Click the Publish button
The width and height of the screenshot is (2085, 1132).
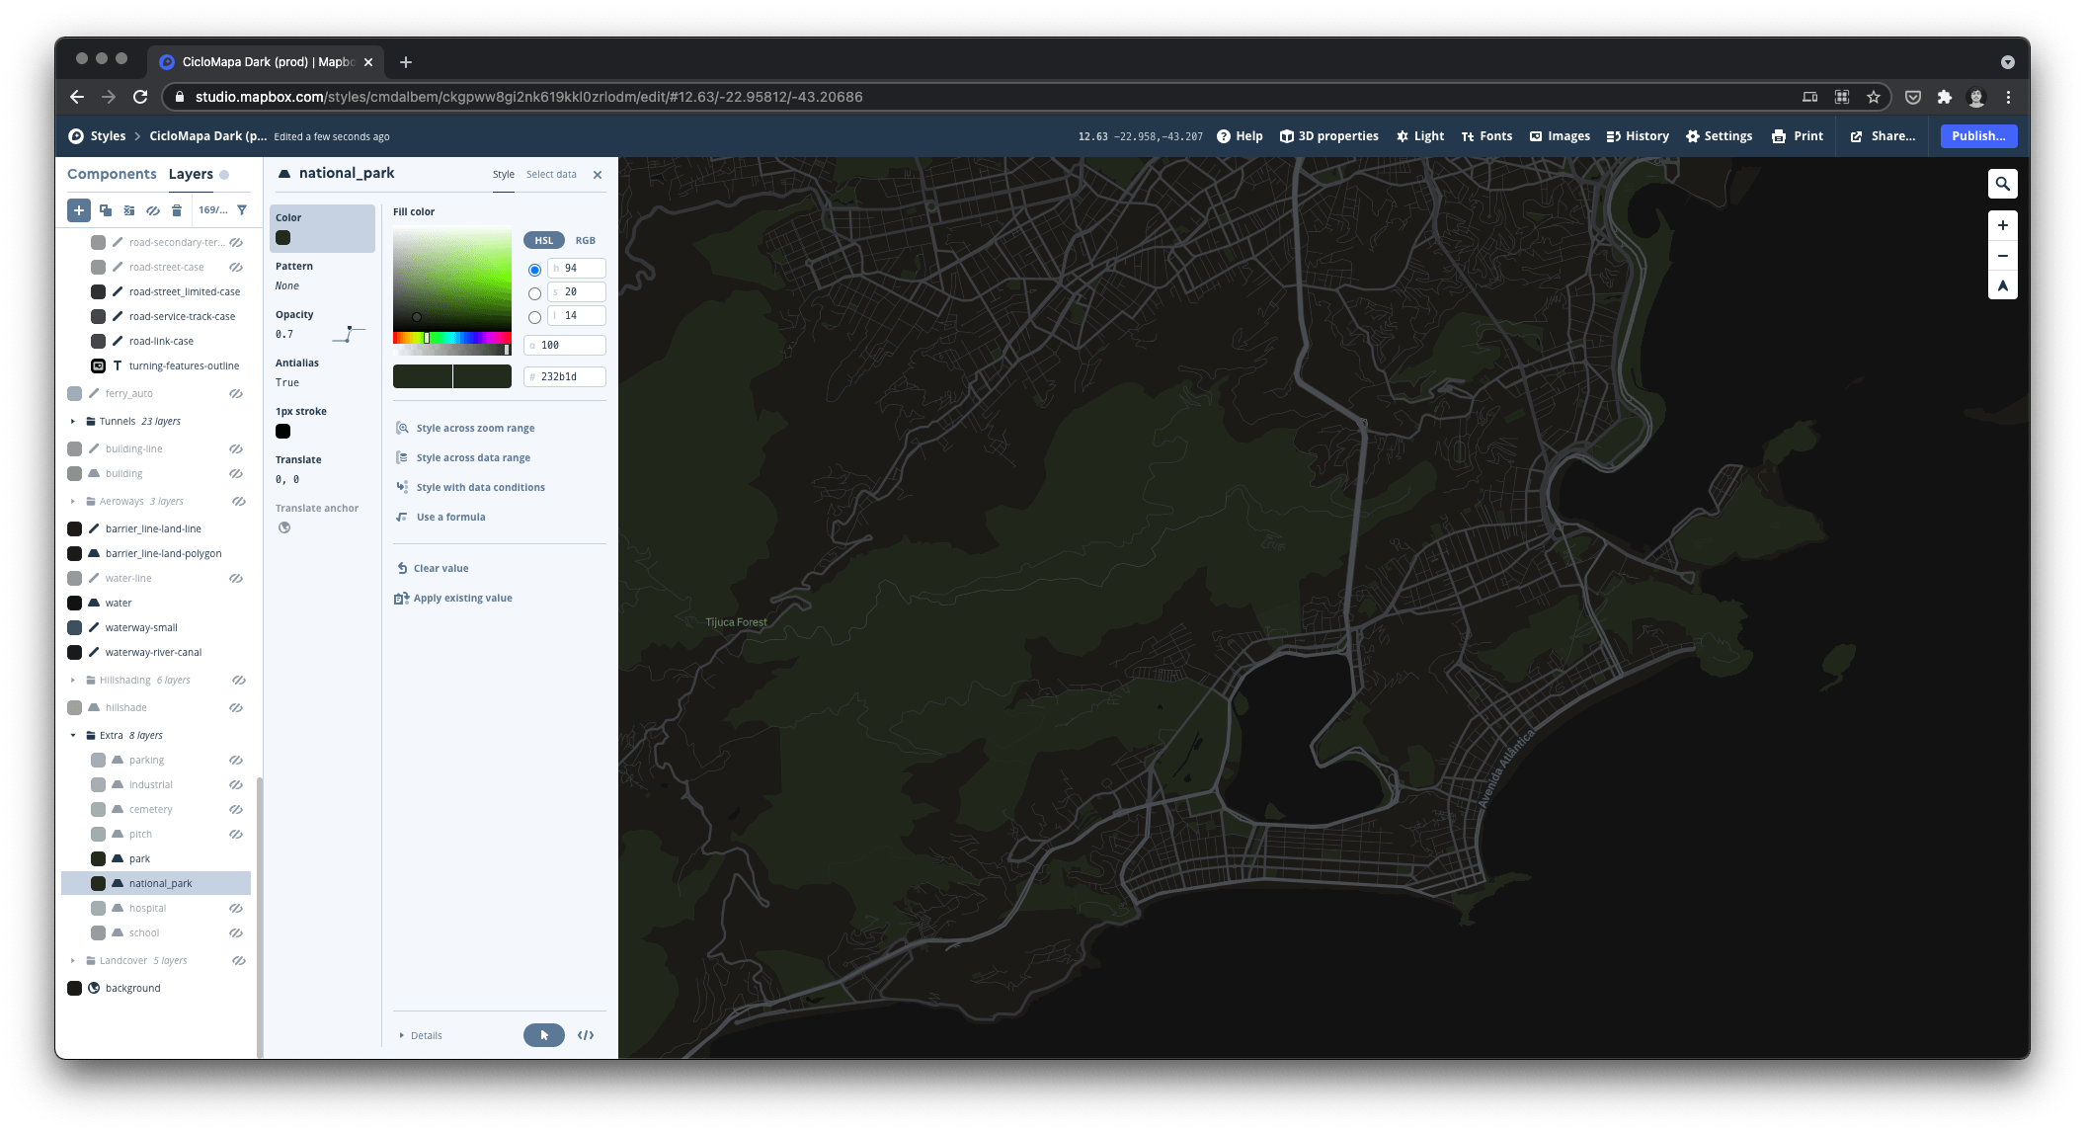pos(1977,136)
